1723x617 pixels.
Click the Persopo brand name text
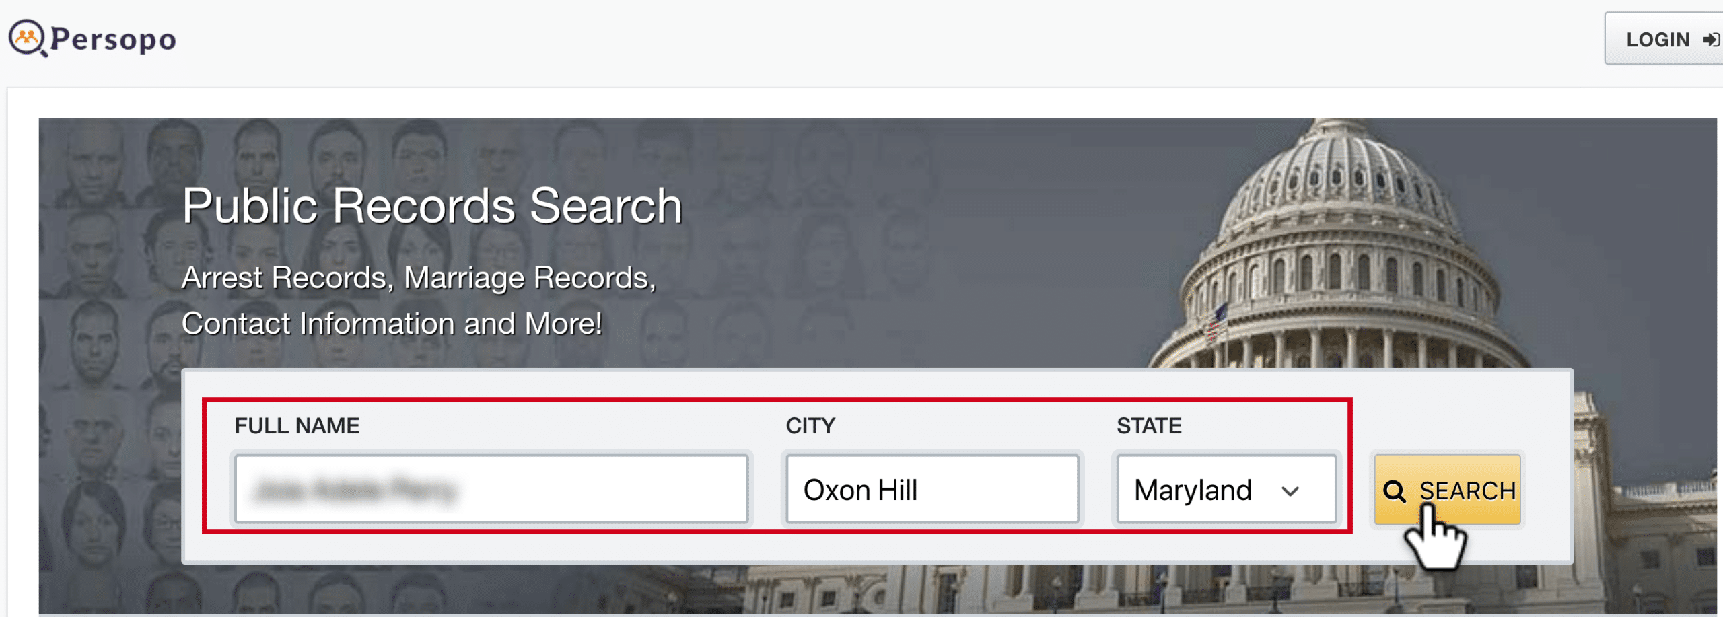pyautogui.click(x=114, y=40)
